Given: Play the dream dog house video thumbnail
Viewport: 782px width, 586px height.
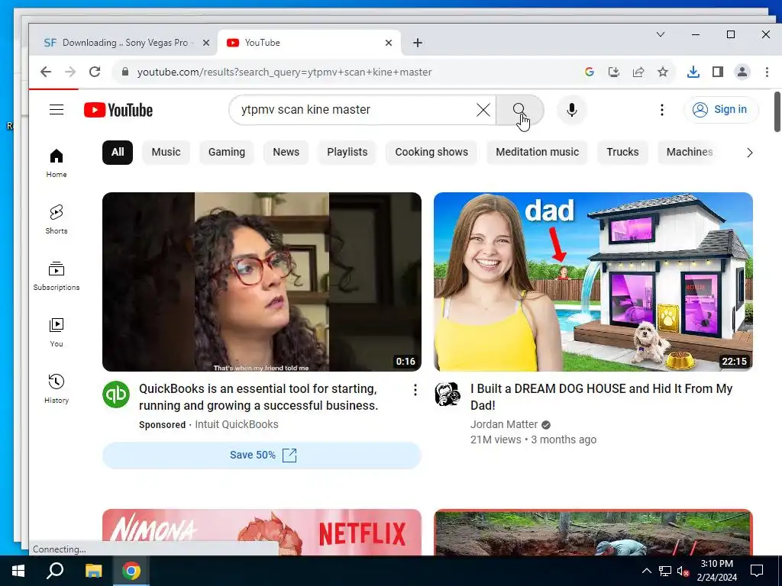Looking at the screenshot, I should point(593,282).
